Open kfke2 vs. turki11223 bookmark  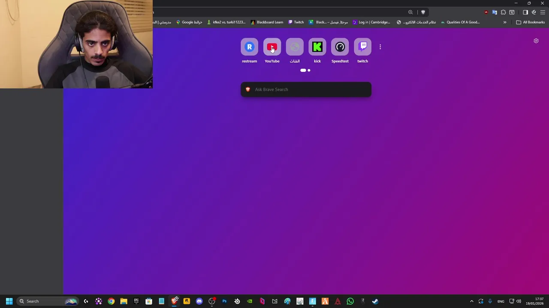[x=226, y=22]
